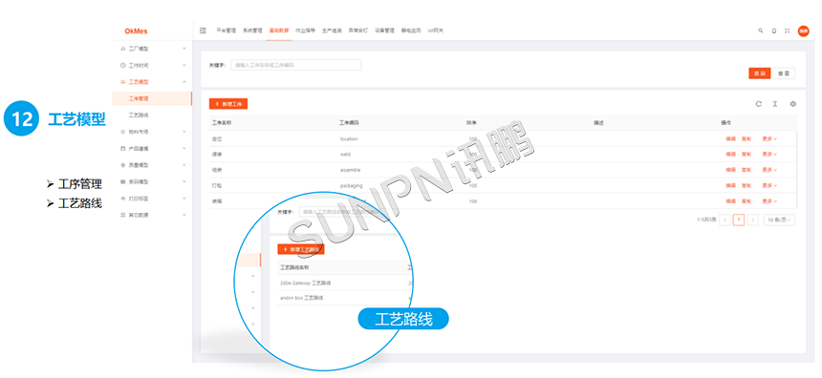Open 更多 dropdown in the weld row

coord(769,154)
